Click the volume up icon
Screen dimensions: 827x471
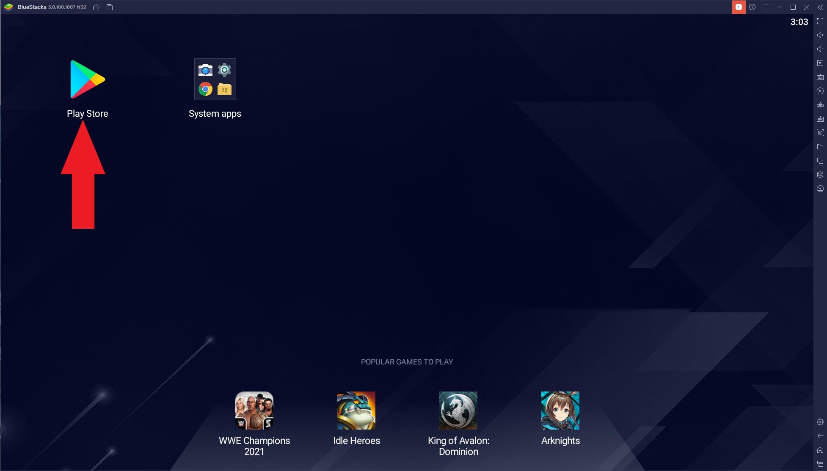(x=820, y=36)
